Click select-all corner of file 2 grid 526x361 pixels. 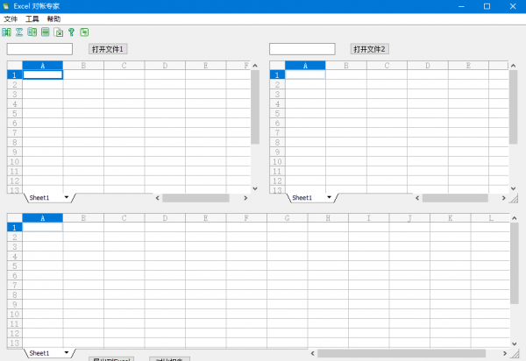(277, 66)
